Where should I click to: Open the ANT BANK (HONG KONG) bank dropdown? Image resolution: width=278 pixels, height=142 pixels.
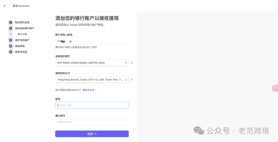[x=92, y=63]
